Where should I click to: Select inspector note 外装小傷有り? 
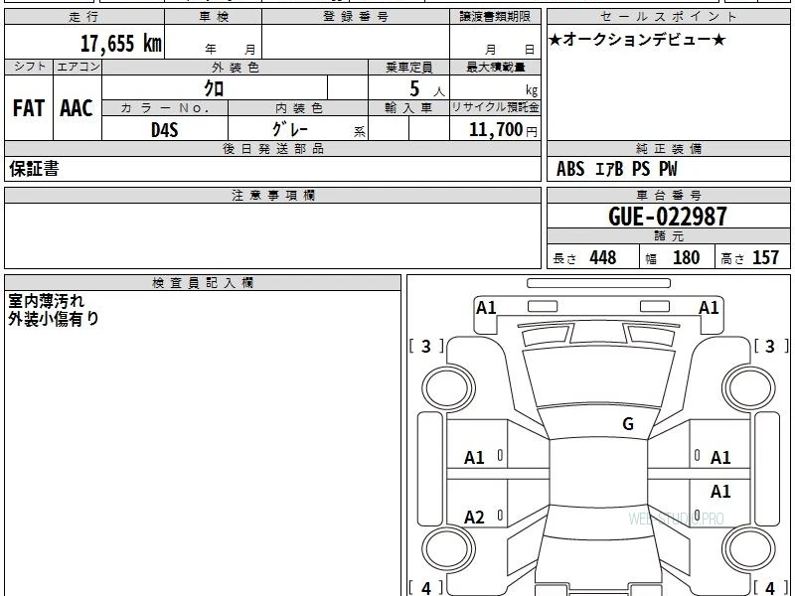[54, 318]
